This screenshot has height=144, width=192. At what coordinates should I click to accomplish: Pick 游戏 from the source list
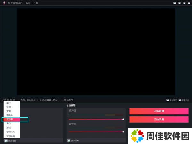coord(9,127)
